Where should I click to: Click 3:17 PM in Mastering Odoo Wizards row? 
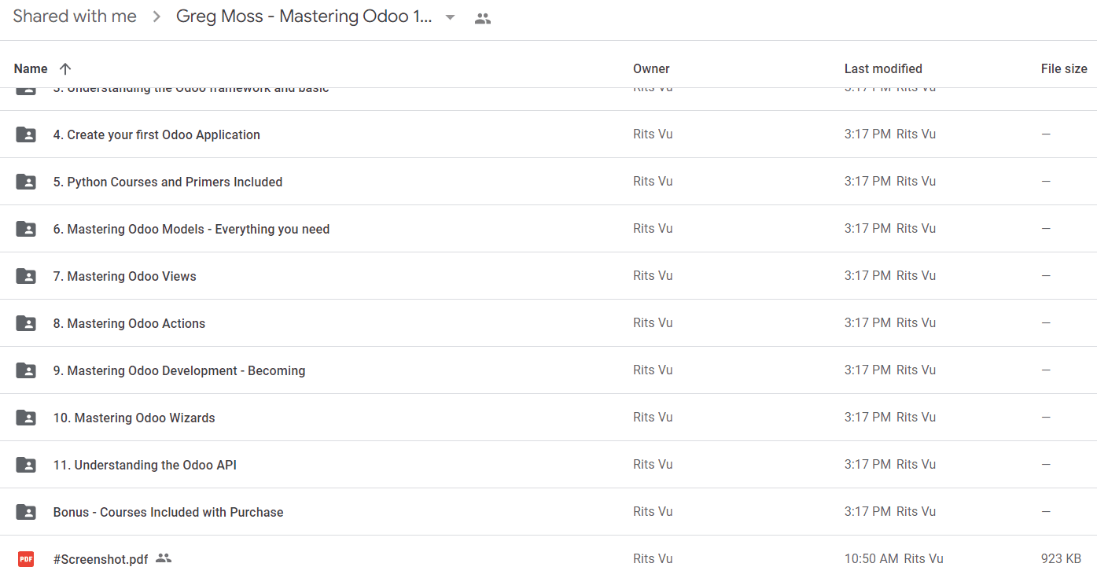tap(867, 417)
